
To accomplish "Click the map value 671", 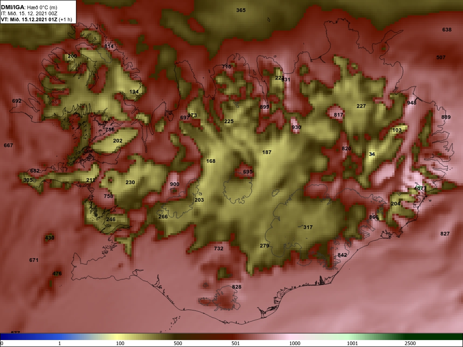I will [34, 260].
